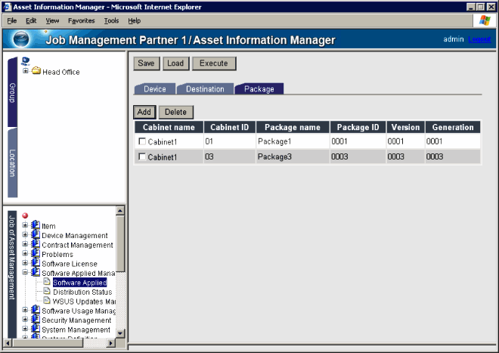Click the WSUS Updates page icon
Image resolution: width=499 pixels, height=353 pixels.
[47, 301]
